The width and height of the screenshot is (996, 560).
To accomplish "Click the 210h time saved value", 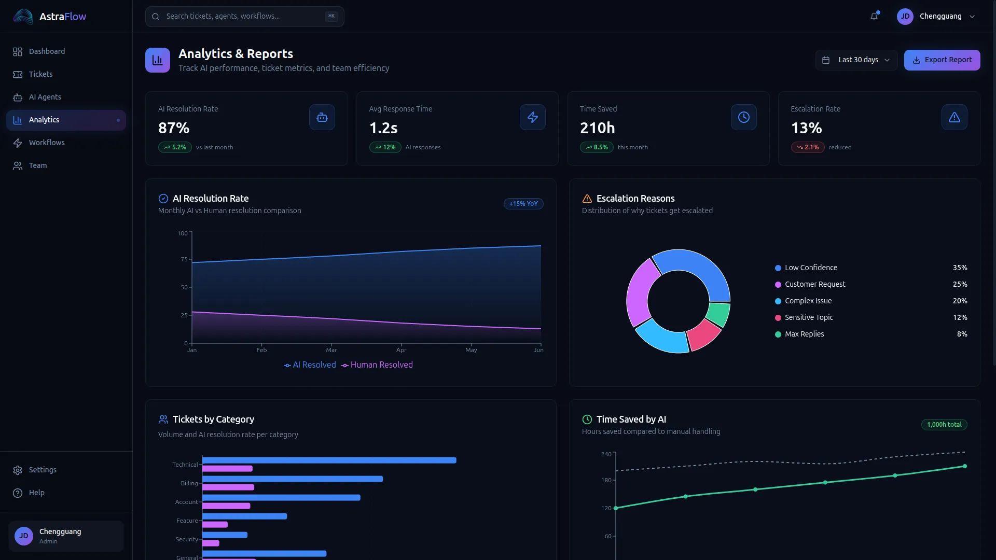I will pyautogui.click(x=598, y=128).
